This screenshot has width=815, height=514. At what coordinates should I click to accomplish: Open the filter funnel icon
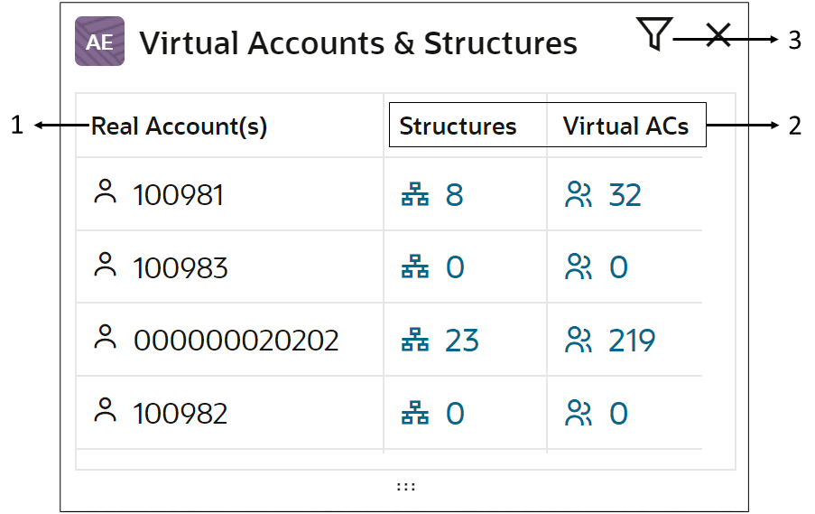(x=654, y=33)
